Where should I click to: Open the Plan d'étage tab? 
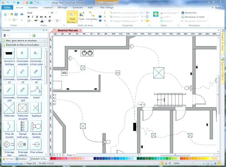click(107, 8)
